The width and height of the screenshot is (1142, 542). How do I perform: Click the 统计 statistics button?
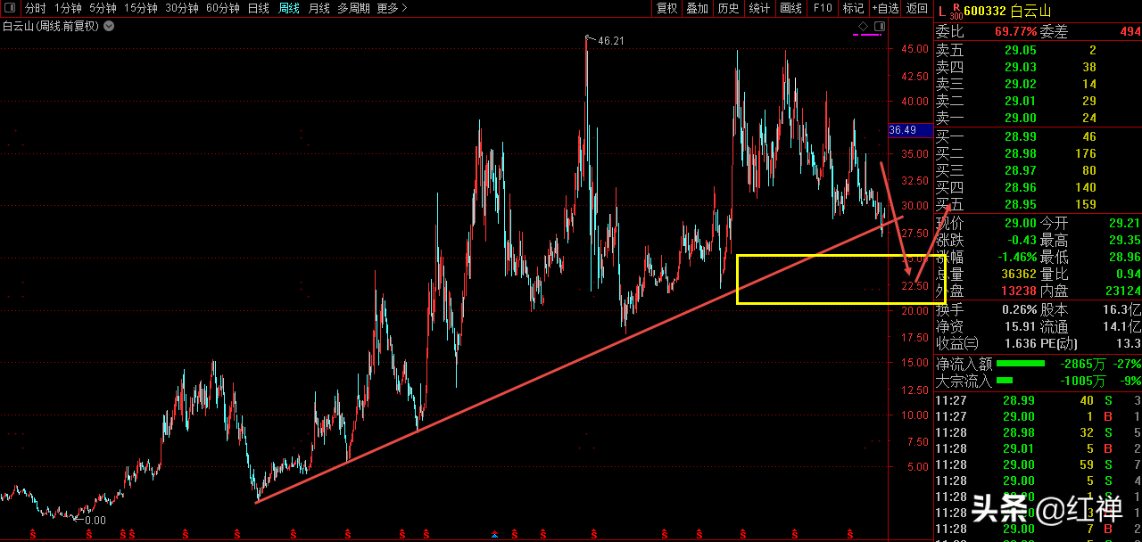(x=759, y=8)
